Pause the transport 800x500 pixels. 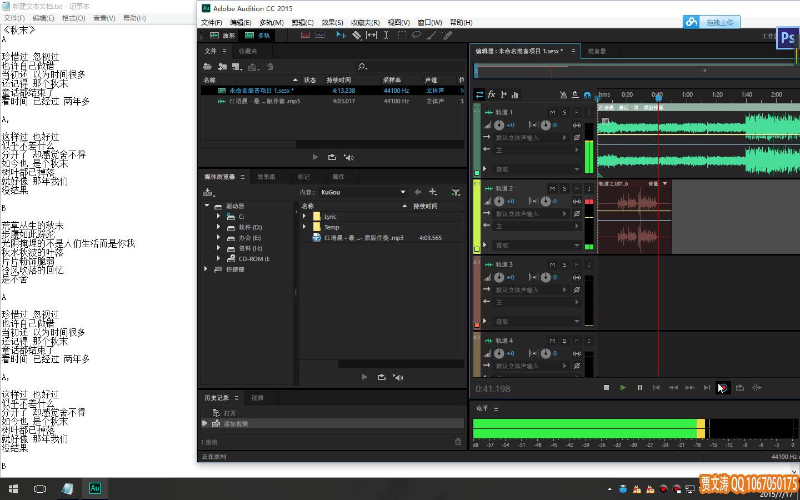(x=639, y=388)
